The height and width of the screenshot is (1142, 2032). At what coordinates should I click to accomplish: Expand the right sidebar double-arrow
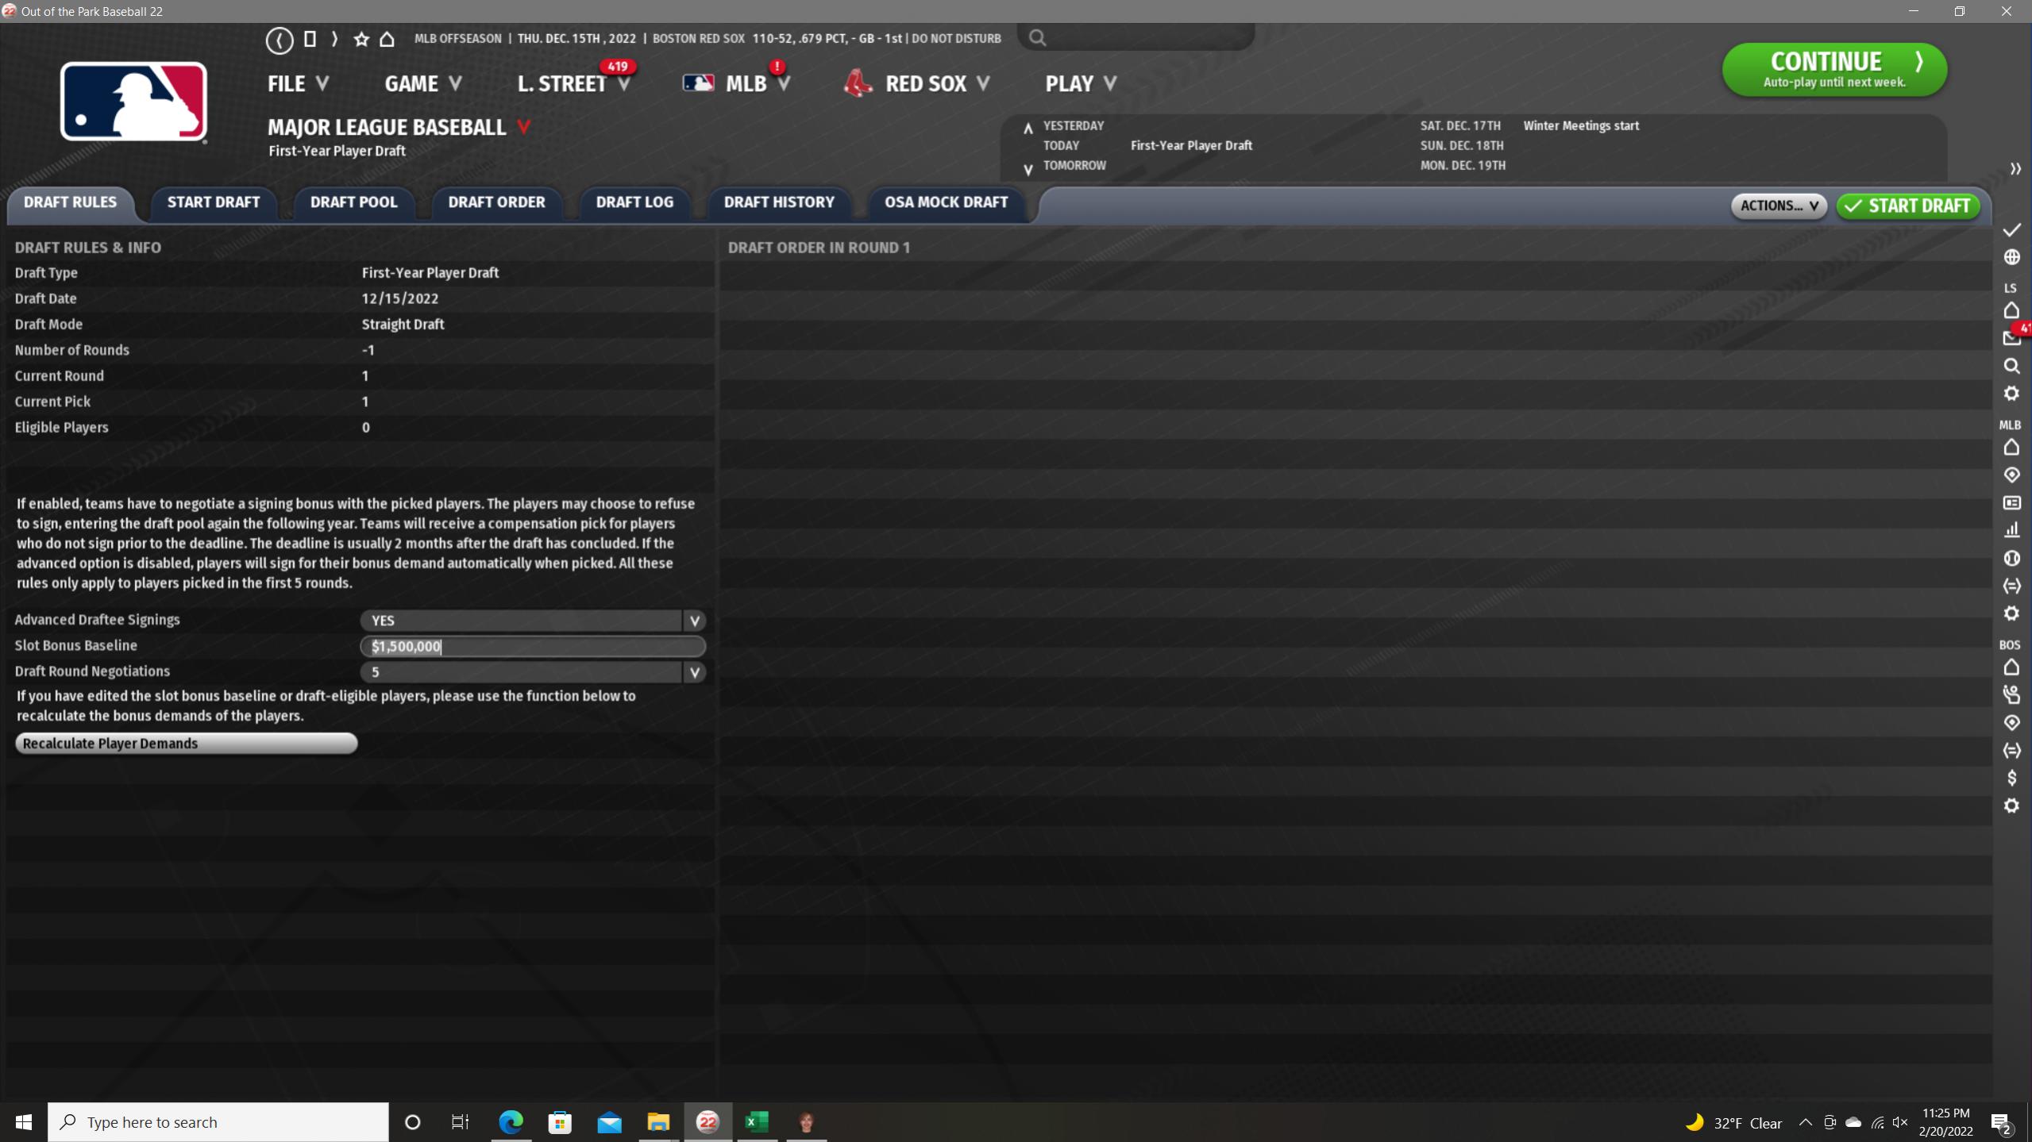click(x=2015, y=169)
